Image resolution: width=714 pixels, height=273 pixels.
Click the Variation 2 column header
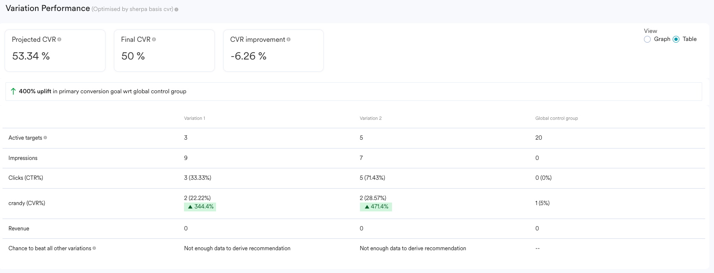(x=371, y=118)
